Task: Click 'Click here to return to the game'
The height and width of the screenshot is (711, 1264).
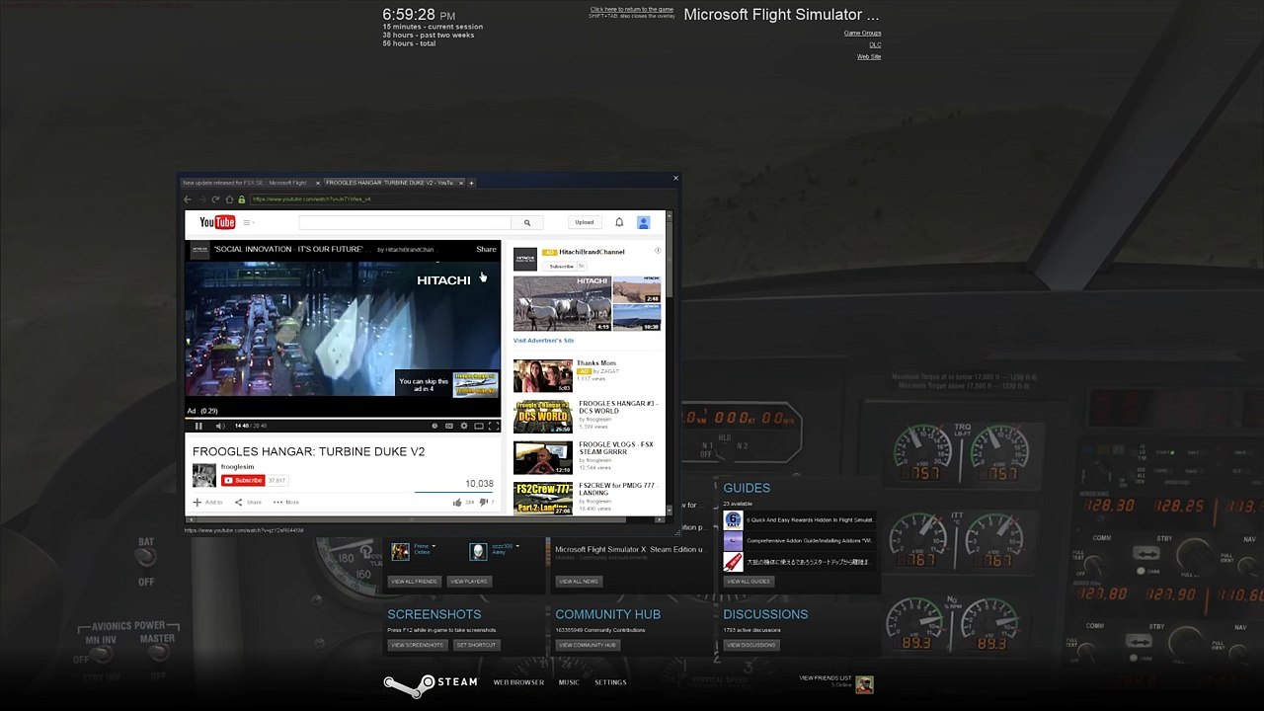Action: pyautogui.click(x=632, y=10)
